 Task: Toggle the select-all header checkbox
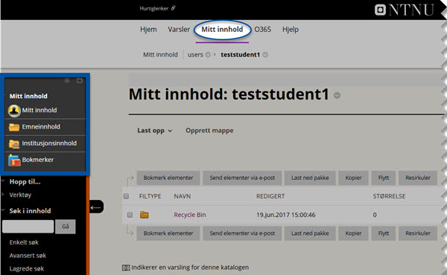point(127,196)
